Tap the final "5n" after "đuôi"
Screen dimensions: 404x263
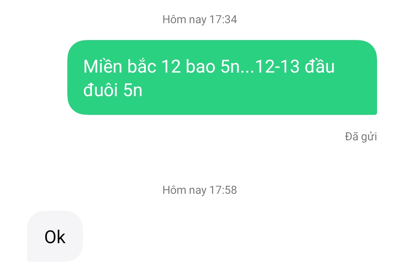[x=133, y=90]
